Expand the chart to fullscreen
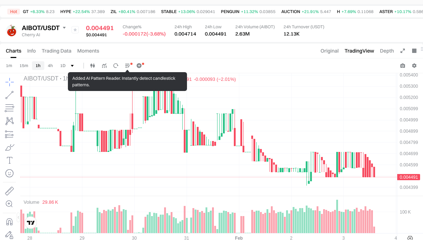Image resolution: width=423 pixels, height=240 pixels. pyautogui.click(x=403, y=51)
